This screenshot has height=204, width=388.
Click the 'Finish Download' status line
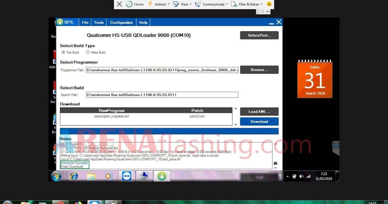pyautogui.click(x=72, y=167)
